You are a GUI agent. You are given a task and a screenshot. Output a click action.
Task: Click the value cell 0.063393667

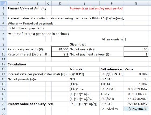[136, 89]
